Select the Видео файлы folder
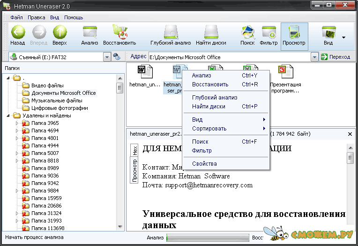Viewport: 358px width, 246px height. [x=47, y=85]
